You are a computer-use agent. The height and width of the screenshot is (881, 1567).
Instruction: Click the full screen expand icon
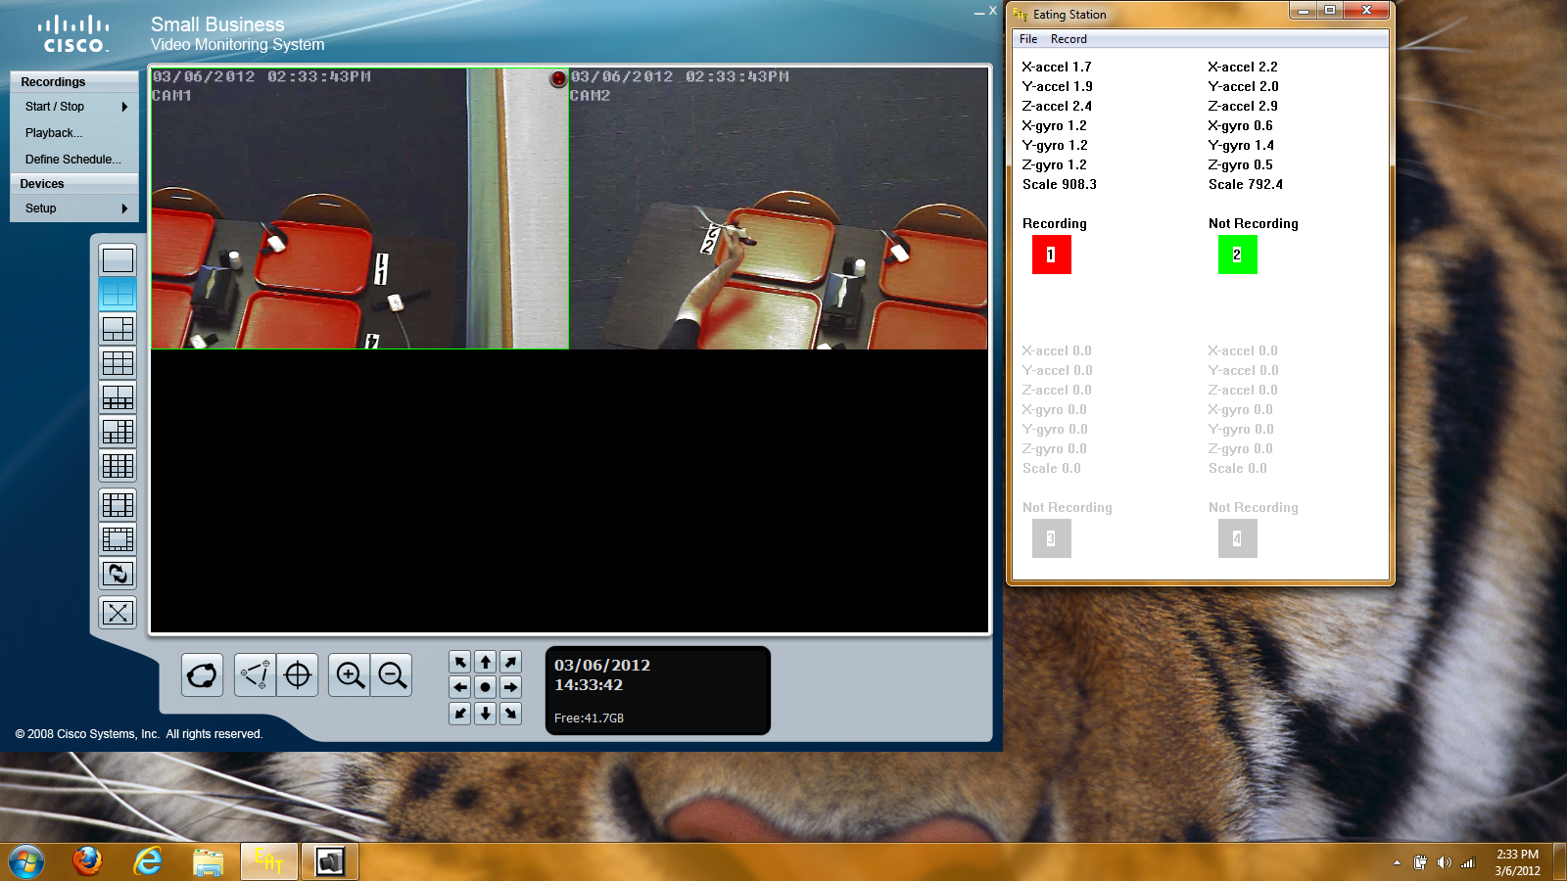[x=118, y=613]
